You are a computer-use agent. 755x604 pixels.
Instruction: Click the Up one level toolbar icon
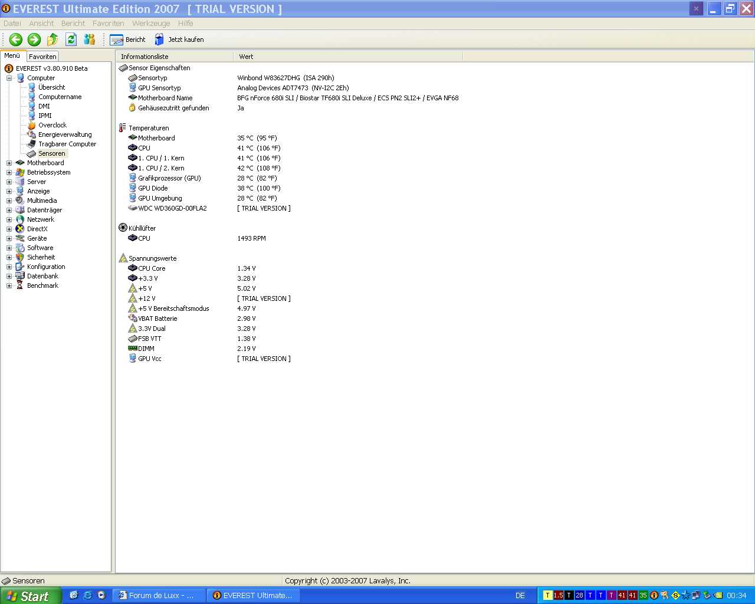tap(52, 40)
